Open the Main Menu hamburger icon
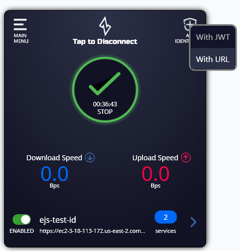Image resolution: width=240 pixels, height=251 pixels. pyautogui.click(x=20, y=24)
